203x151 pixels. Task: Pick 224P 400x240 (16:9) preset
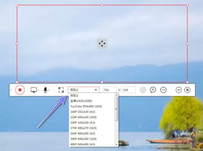click(x=92, y=117)
